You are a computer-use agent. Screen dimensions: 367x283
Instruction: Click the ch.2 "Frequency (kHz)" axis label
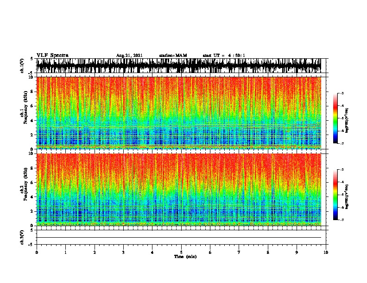click(25, 184)
